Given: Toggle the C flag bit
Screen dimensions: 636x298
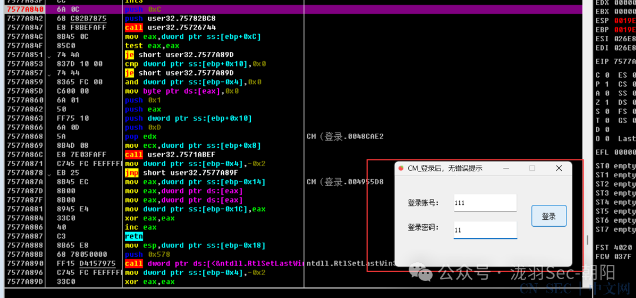Looking at the screenshot, I should click(x=607, y=75).
